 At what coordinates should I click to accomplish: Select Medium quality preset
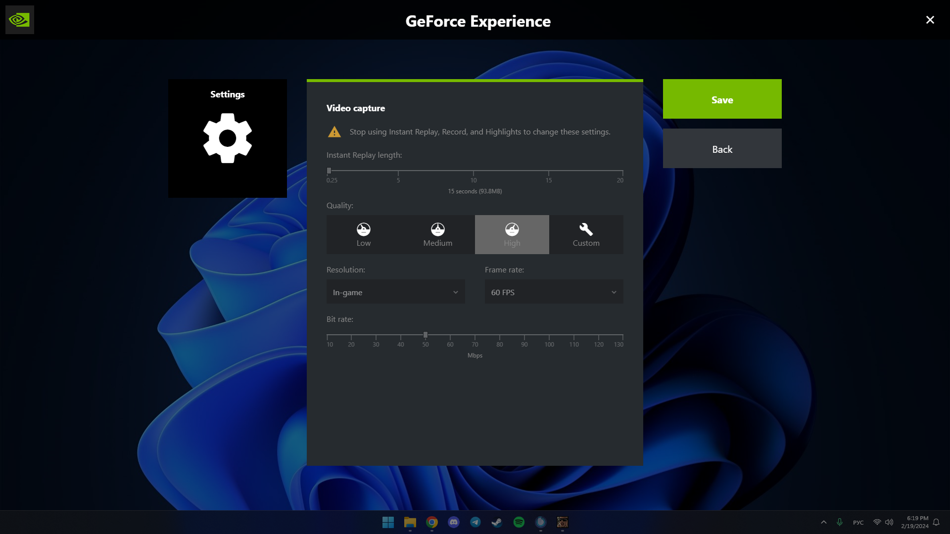click(x=437, y=234)
